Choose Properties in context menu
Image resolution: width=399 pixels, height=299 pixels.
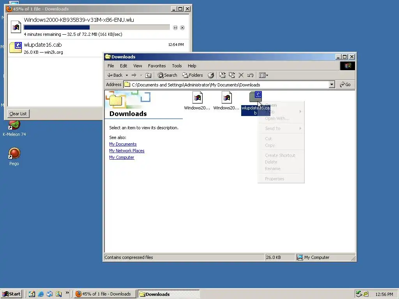tap(281, 179)
